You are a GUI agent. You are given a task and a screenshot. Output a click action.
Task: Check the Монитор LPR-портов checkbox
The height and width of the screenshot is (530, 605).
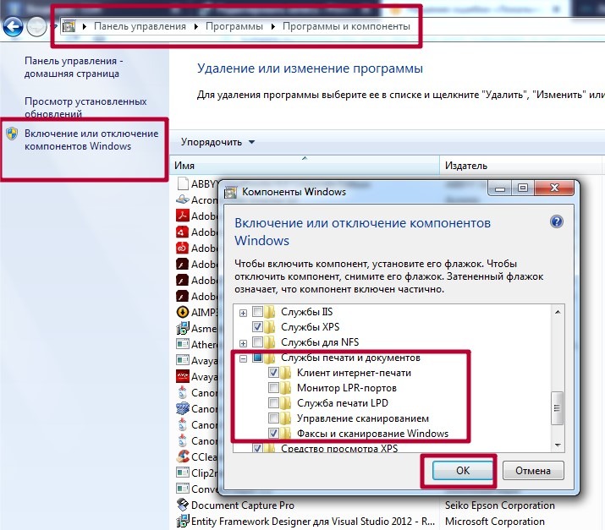click(273, 388)
